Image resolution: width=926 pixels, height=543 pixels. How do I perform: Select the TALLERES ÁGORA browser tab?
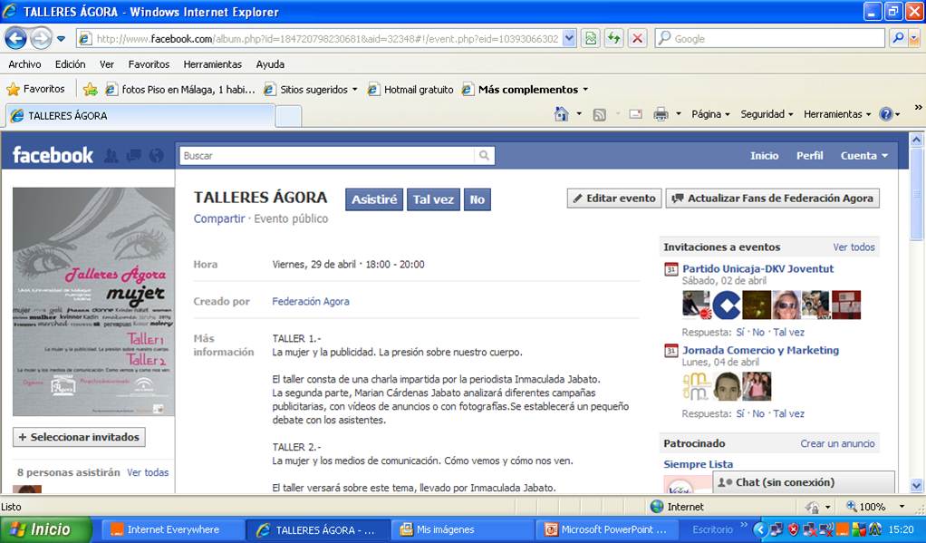pos(140,116)
